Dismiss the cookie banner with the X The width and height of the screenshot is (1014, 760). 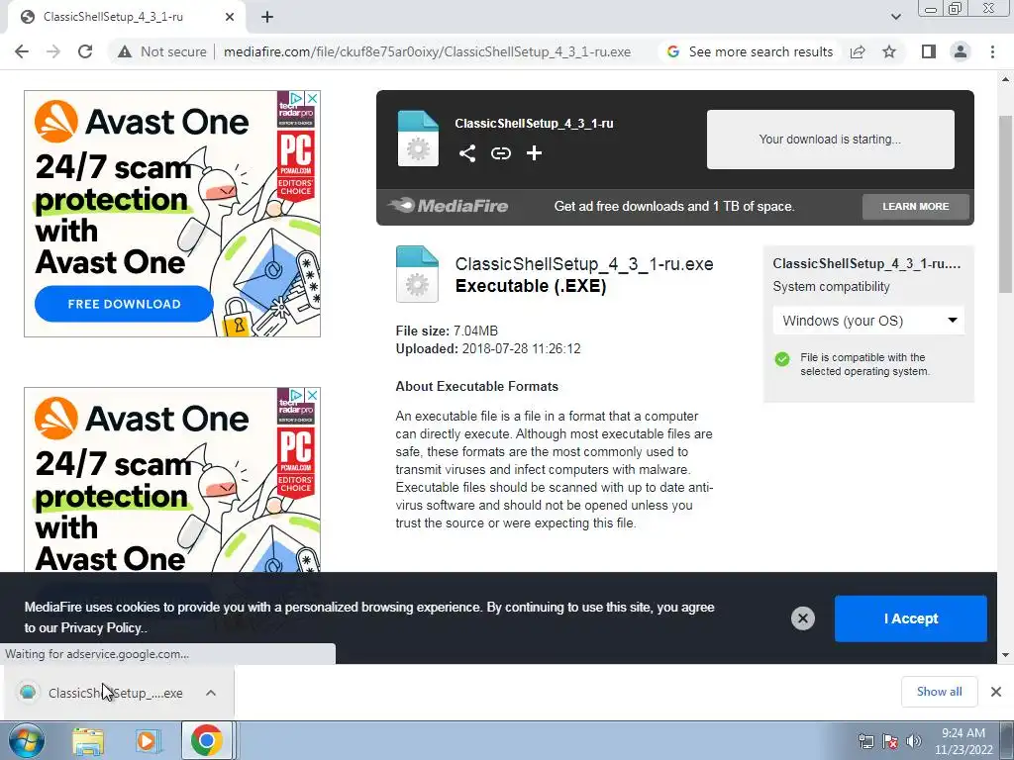coord(802,618)
